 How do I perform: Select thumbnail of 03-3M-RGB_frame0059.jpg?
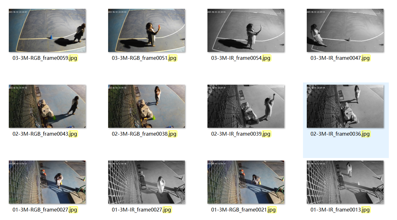click(47, 31)
